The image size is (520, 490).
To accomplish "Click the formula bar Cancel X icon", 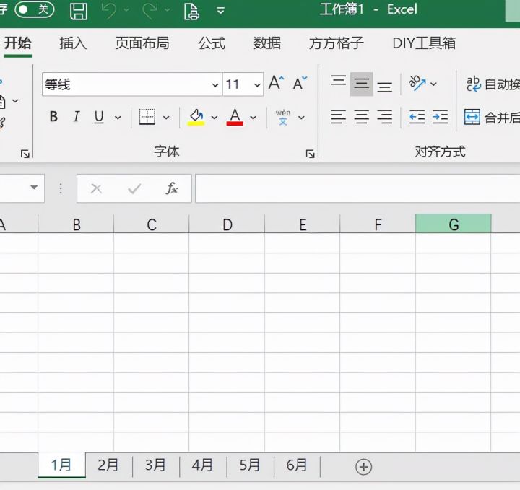I will 96,189.
